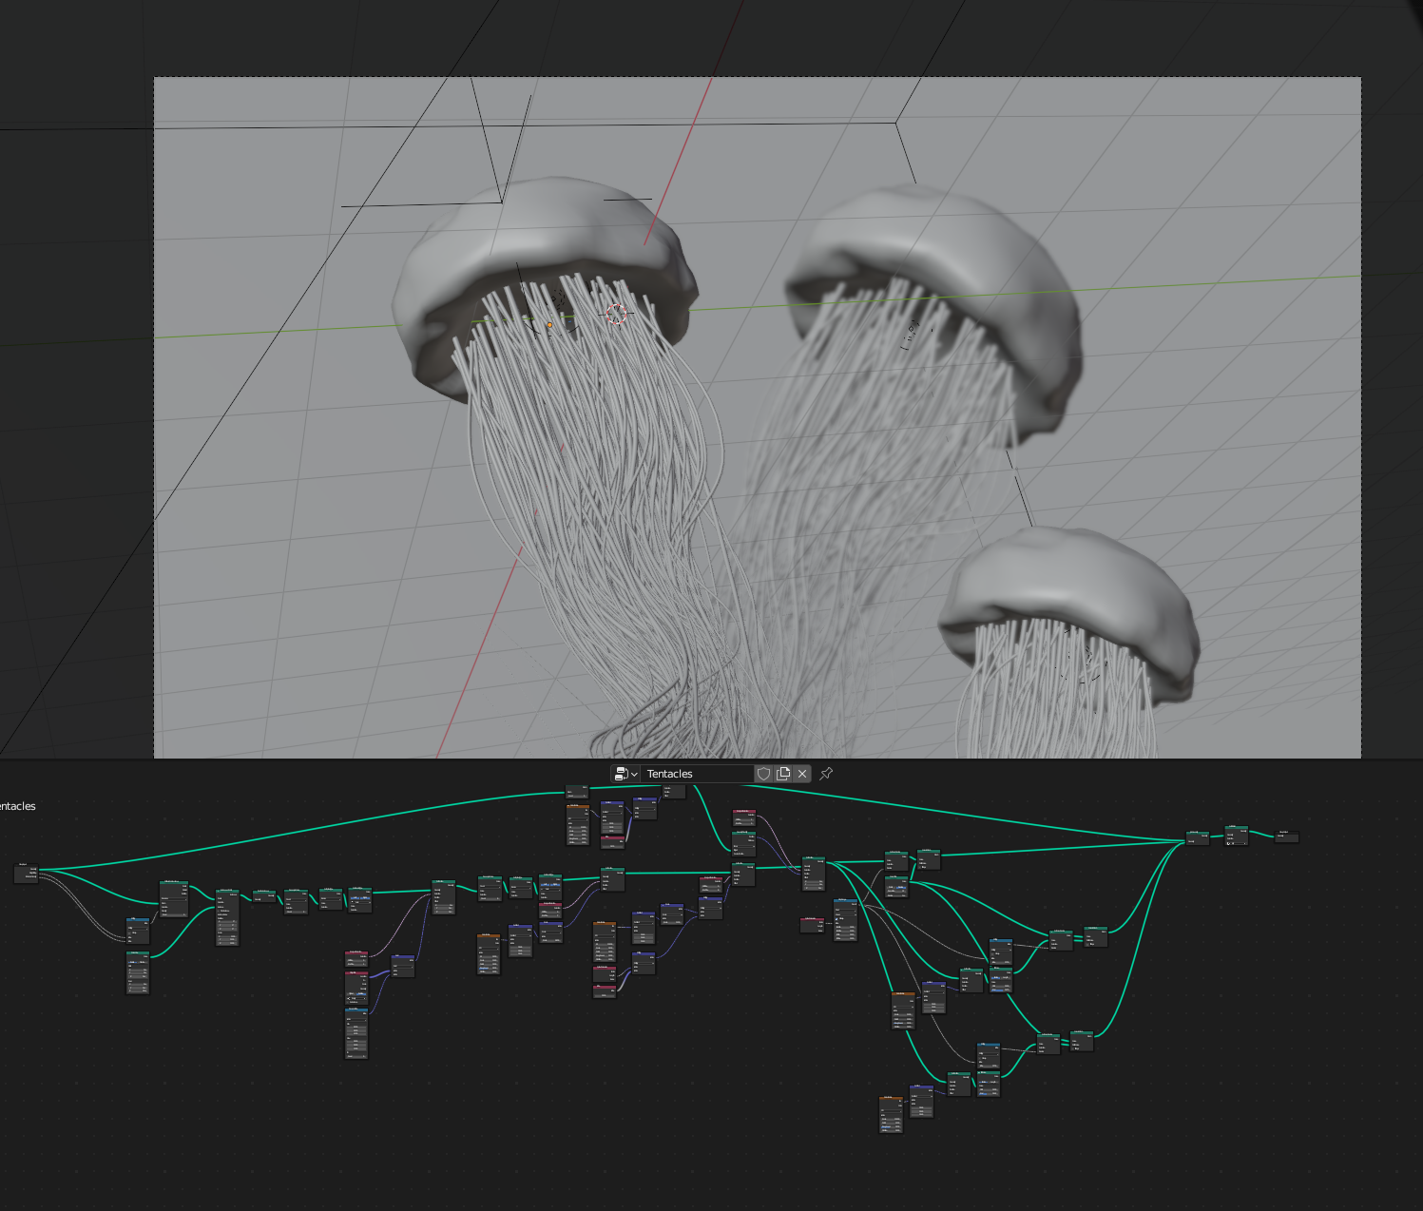Duplicate the Tentacles node group
The width and height of the screenshot is (1423, 1211).
coord(783,774)
